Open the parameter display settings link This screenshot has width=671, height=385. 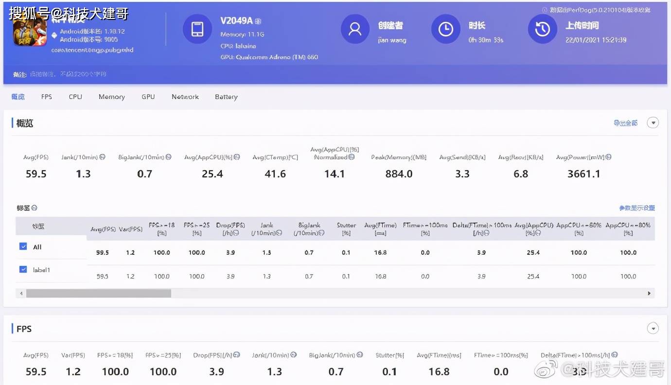pos(637,208)
